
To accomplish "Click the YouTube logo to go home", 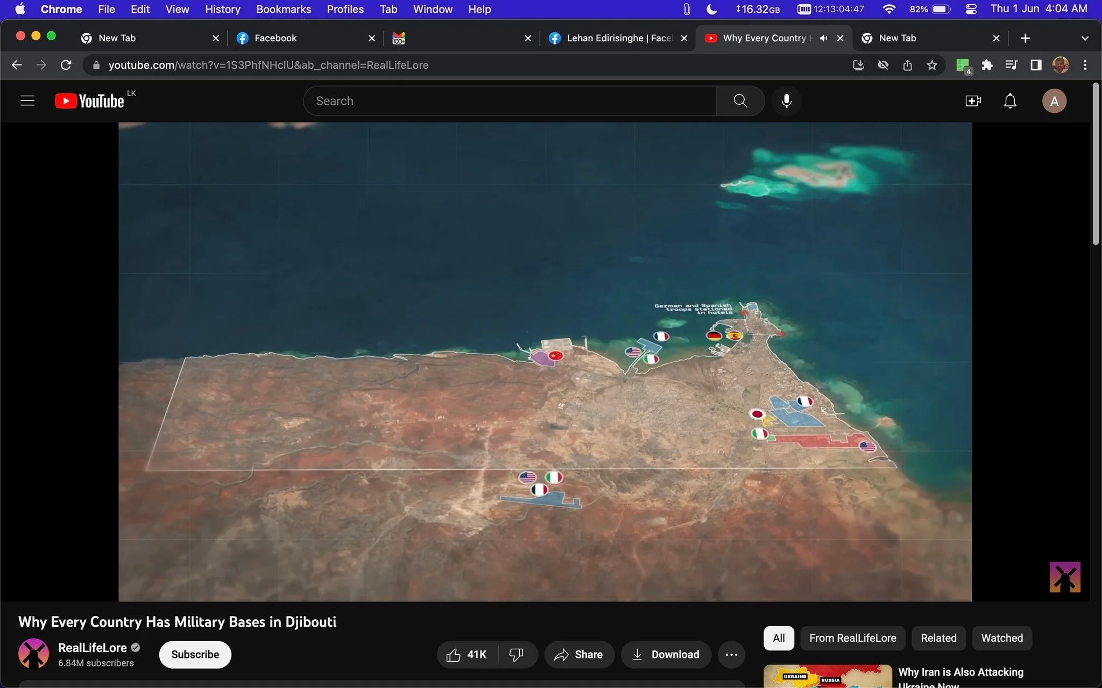I will (x=89, y=101).
